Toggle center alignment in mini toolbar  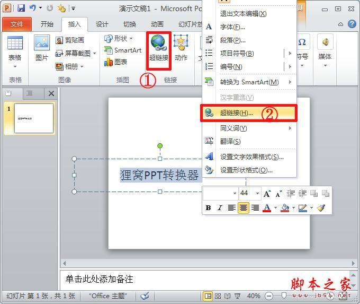(243, 208)
